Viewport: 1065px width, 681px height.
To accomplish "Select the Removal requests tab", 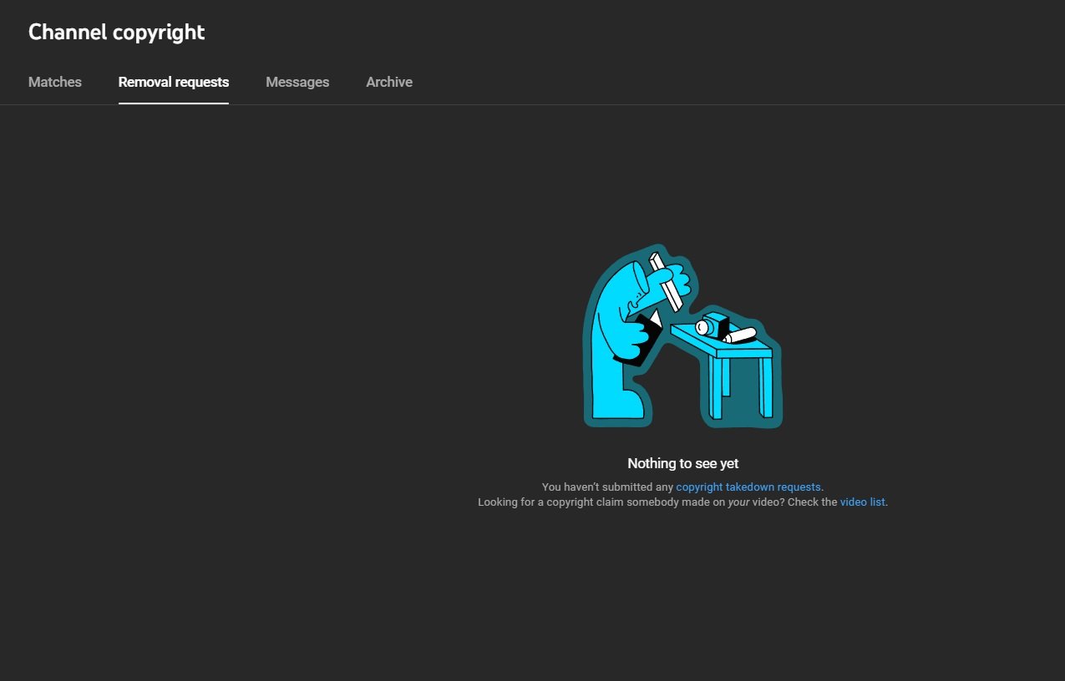I will (x=174, y=82).
